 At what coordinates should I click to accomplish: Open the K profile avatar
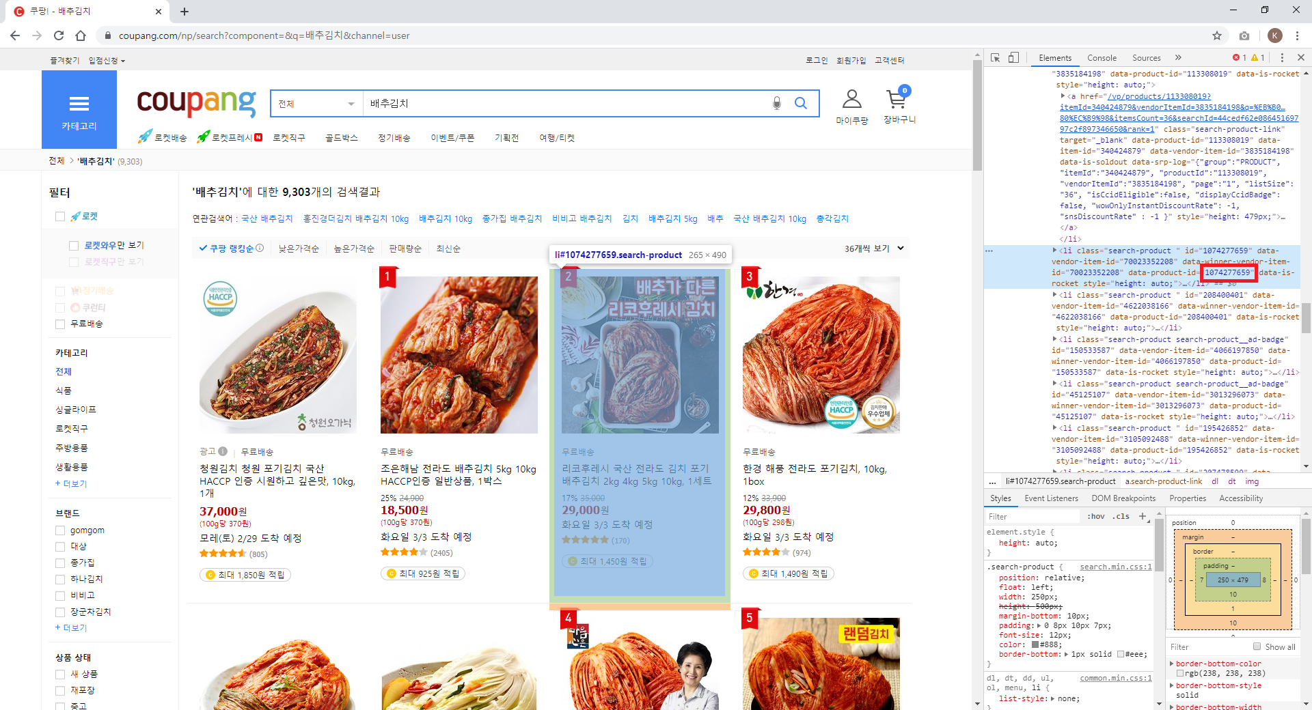coord(1274,35)
